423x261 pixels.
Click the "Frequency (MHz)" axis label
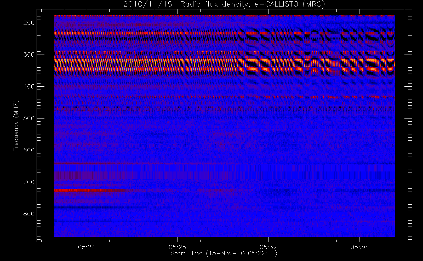point(16,126)
